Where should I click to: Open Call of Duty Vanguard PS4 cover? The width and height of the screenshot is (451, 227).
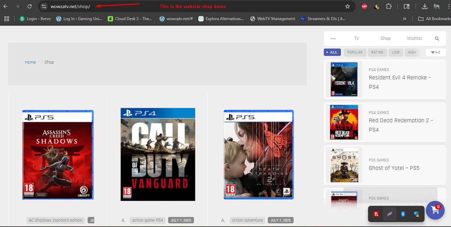click(158, 154)
